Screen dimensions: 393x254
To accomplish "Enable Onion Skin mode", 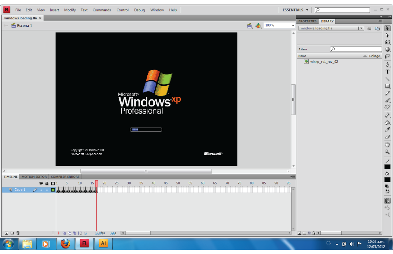I will 64,233.
